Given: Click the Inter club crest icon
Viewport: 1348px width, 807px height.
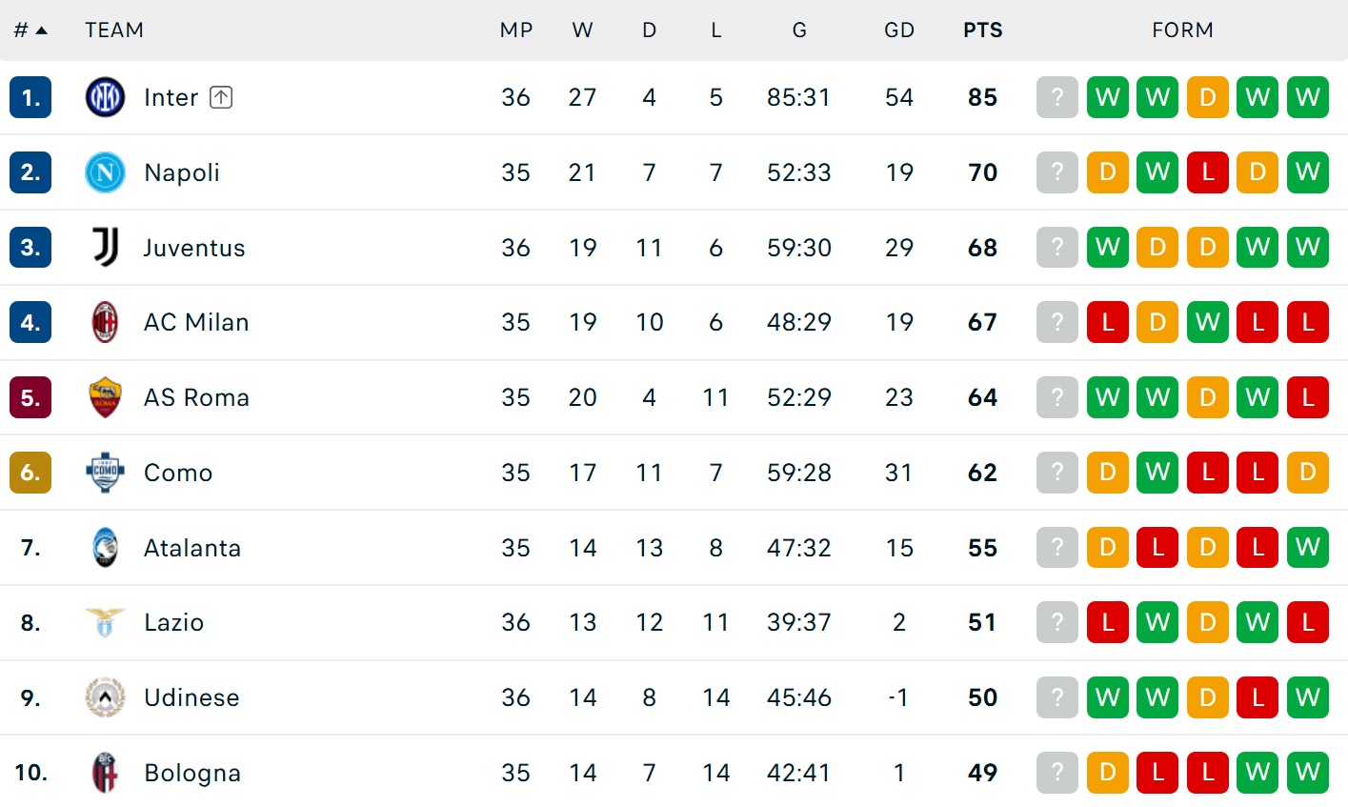Looking at the screenshot, I should [105, 97].
